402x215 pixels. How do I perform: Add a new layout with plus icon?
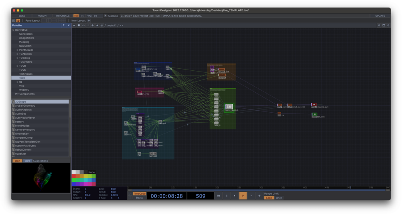pyautogui.click(x=89, y=20)
